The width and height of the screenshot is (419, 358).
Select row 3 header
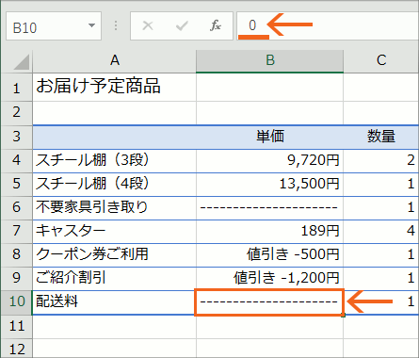[x=16, y=137]
